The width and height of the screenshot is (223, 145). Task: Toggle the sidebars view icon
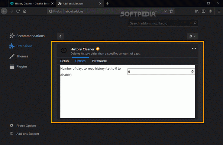click(x=204, y=11)
